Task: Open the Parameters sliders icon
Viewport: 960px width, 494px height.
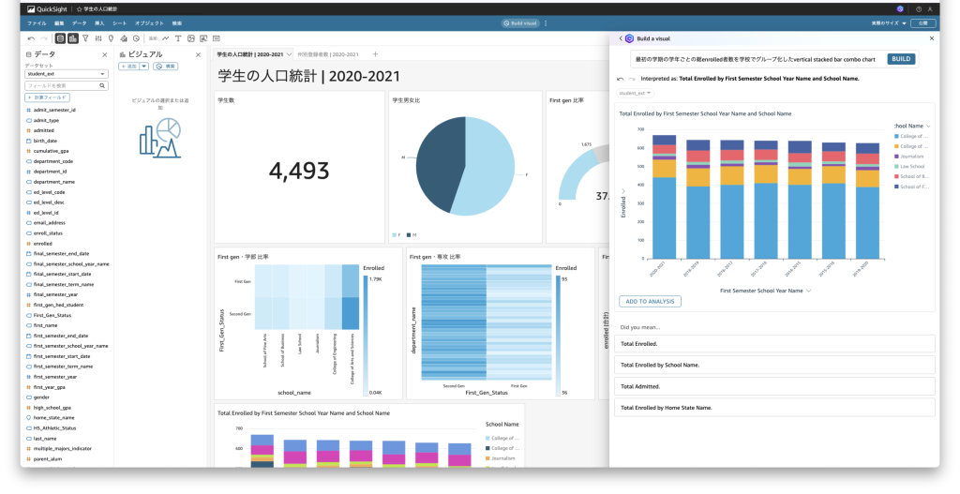Action: pos(98,38)
